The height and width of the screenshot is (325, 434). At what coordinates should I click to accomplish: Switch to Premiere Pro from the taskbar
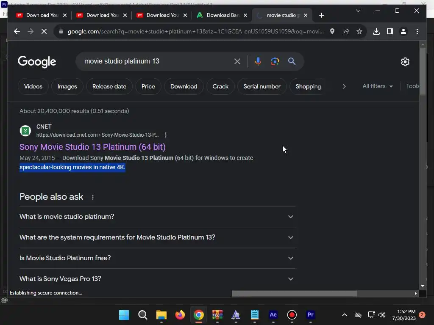(x=311, y=315)
